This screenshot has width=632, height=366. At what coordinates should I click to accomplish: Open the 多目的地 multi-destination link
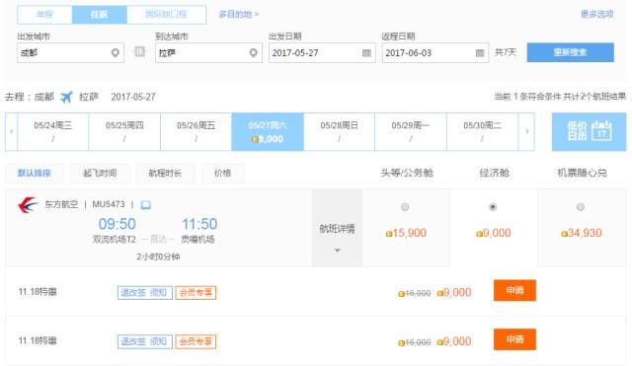(x=239, y=15)
